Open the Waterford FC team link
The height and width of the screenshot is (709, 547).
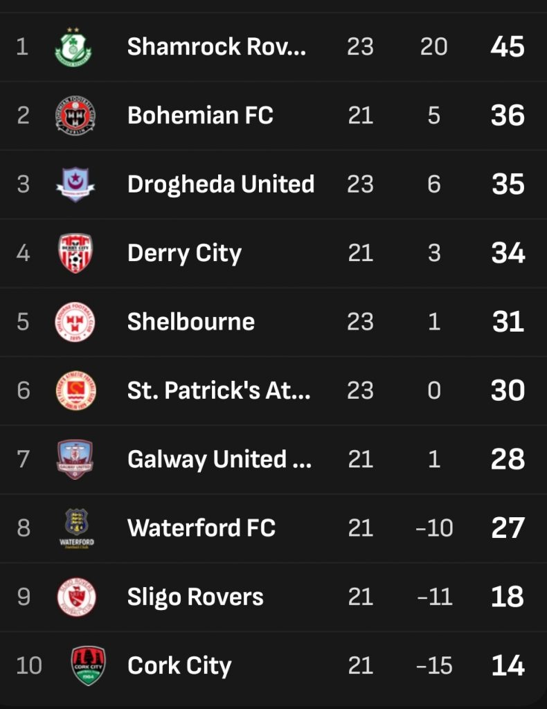pos(201,528)
